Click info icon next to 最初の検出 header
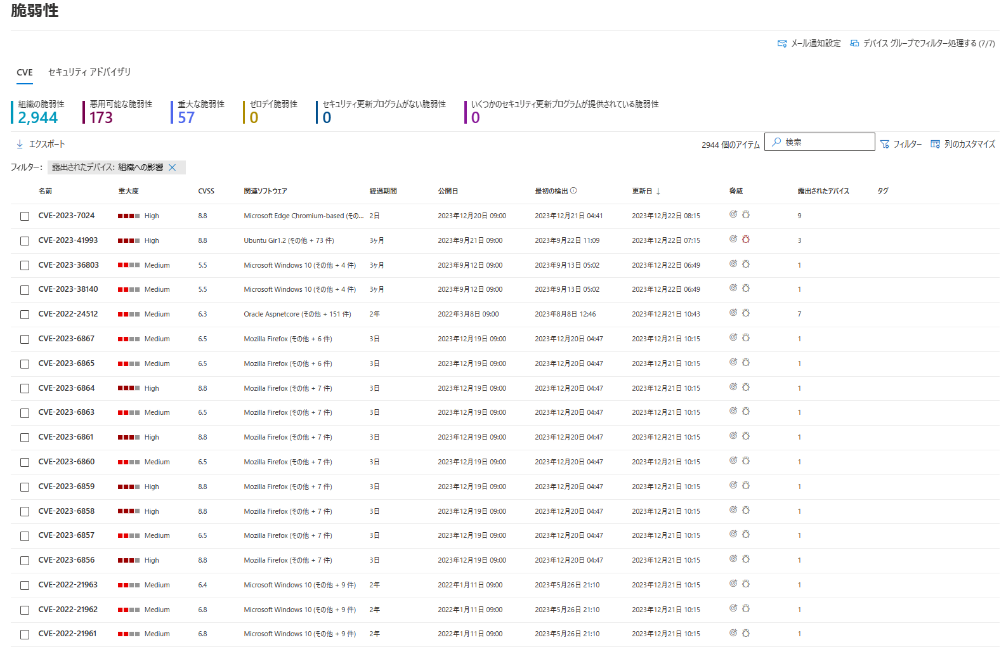1006x647 pixels. click(x=573, y=190)
